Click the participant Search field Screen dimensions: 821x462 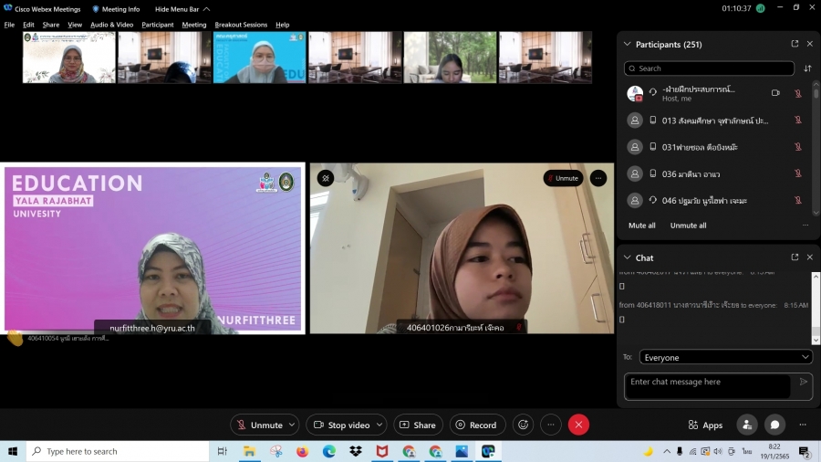coord(709,68)
